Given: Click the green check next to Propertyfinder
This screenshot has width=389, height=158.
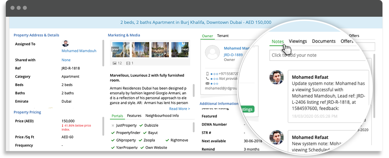Looking at the screenshot, I should (x=113, y=133).
